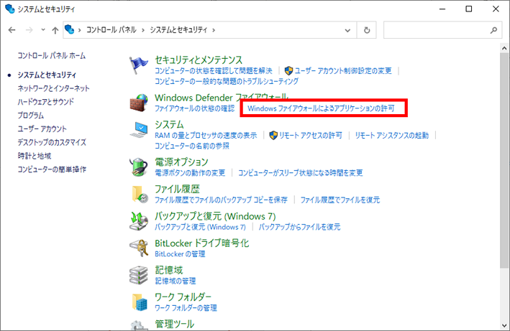The height and width of the screenshot is (331, 510).
Task: Click scrollbar up arrow
Action: pyautogui.click(x=504, y=48)
